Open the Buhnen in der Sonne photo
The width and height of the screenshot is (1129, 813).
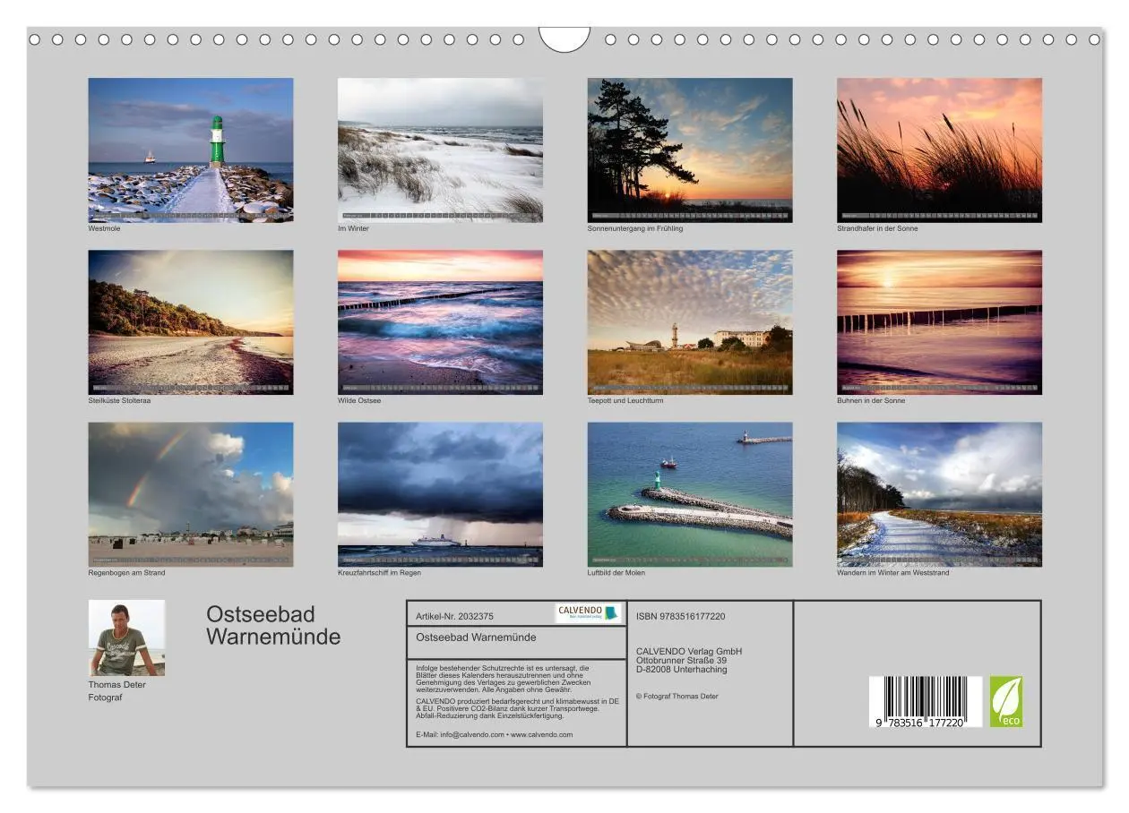[x=939, y=322]
